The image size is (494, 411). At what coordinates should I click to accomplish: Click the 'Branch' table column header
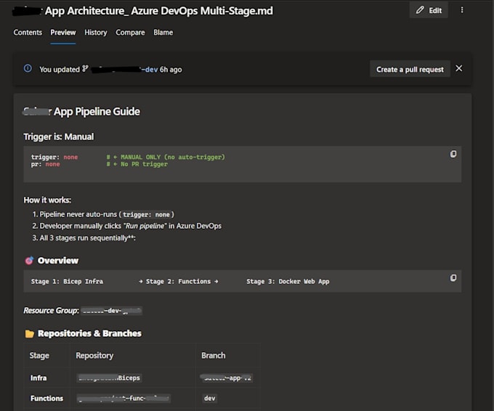click(214, 356)
